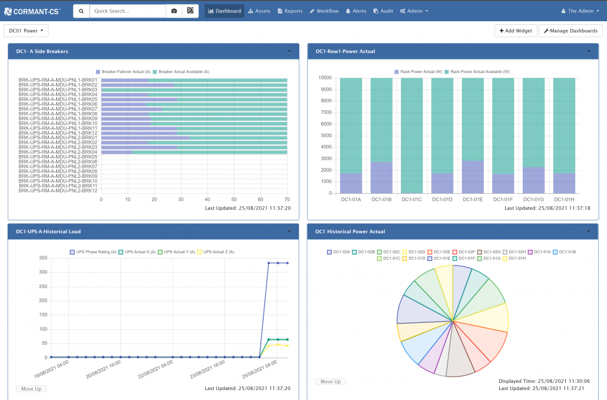This screenshot has height=400, width=607.
Task: Click the QR code scanner icon
Action: pos(190,11)
